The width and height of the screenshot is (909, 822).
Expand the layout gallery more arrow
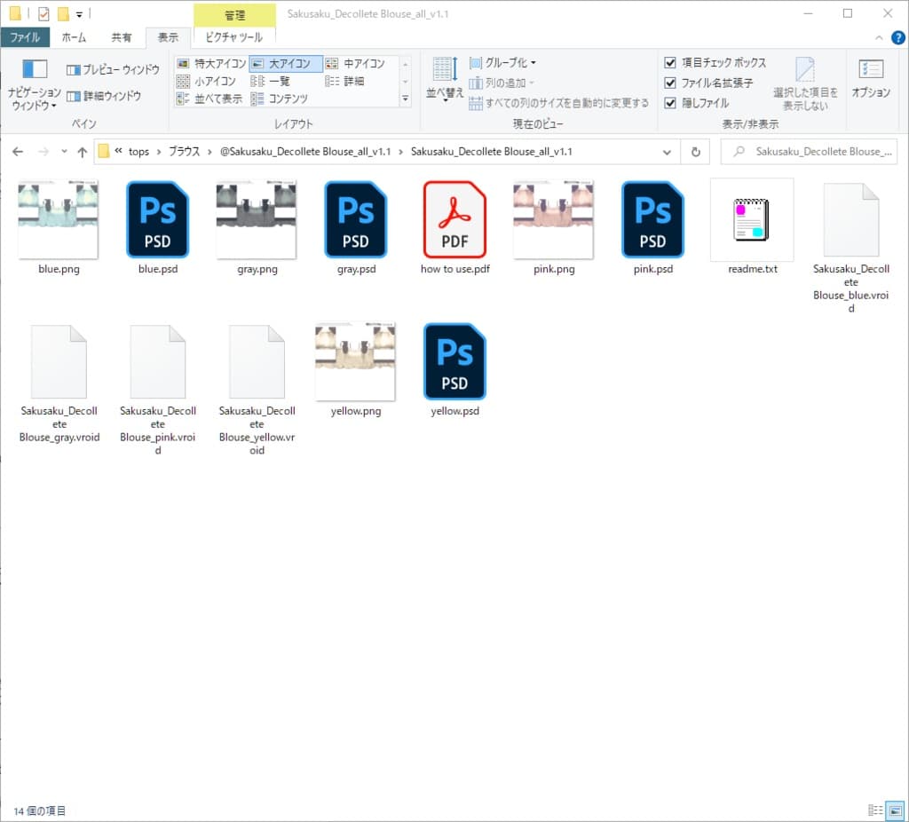[x=406, y=99]
